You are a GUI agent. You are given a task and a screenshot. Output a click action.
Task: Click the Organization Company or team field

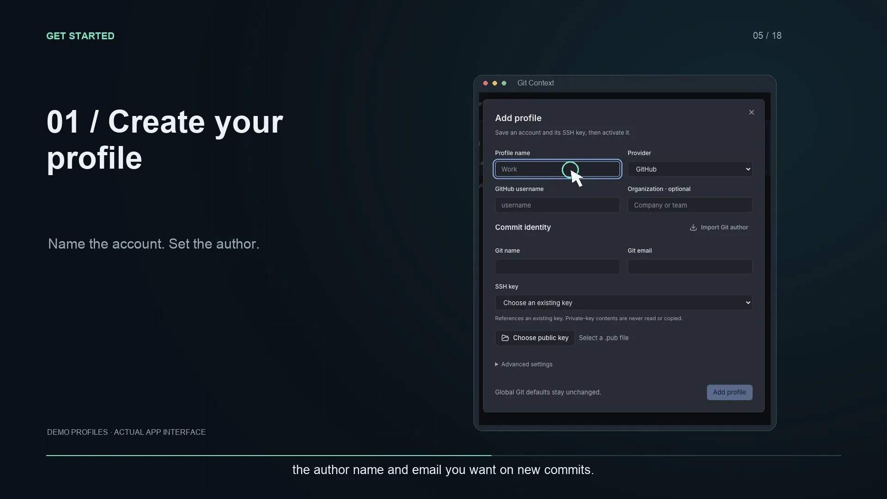click(x=690, y=205)
